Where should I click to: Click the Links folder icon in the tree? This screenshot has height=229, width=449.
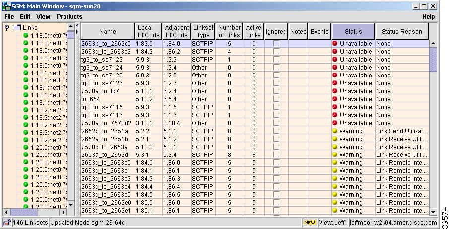click(16, 28)
